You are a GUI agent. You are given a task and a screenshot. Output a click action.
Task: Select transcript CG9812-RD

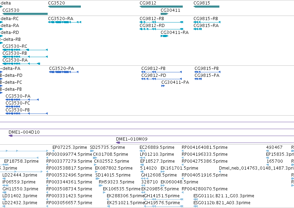tap(152, 26)
